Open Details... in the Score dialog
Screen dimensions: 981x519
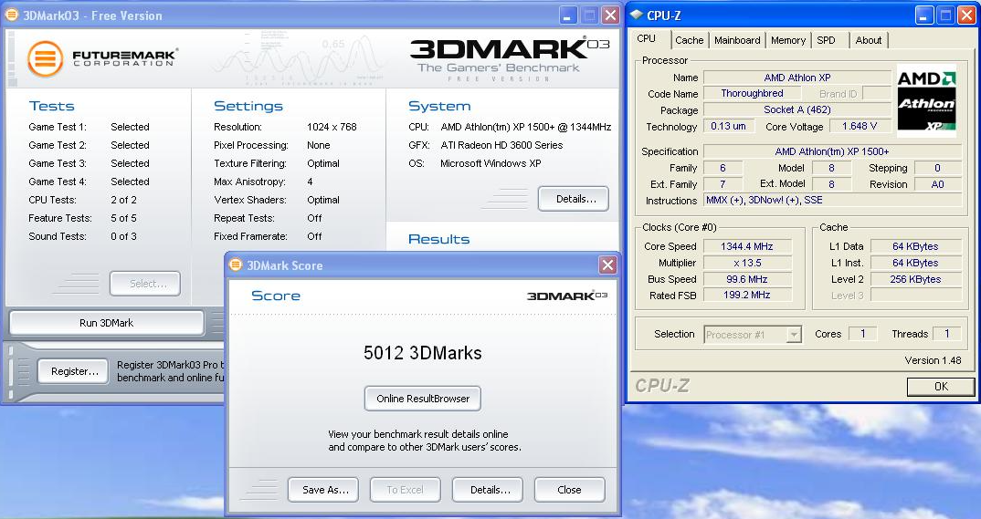(488, 490)
